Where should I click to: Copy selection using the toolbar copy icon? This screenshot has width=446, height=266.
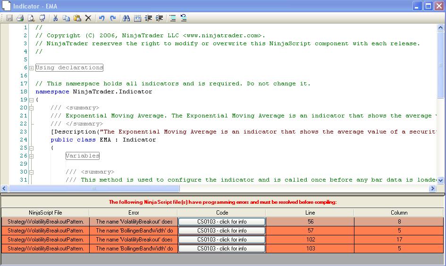tap(66, 18)
